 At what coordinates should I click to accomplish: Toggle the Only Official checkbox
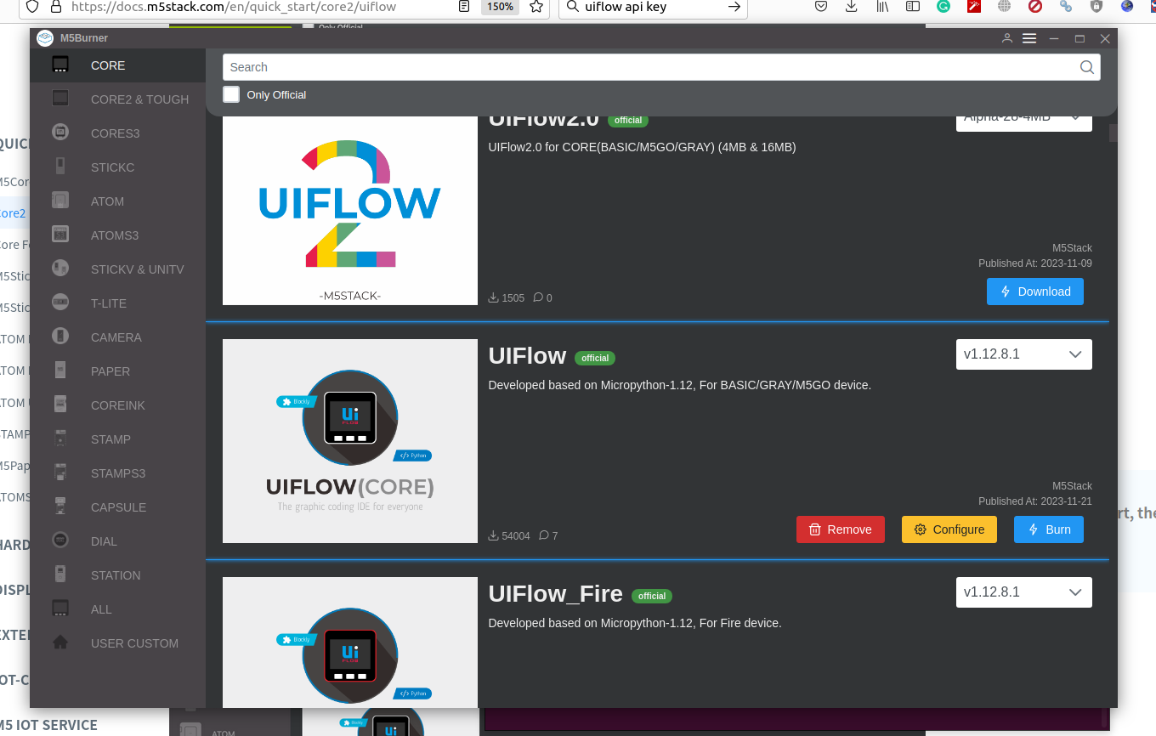pyautogui.click(x=231, y=94)
